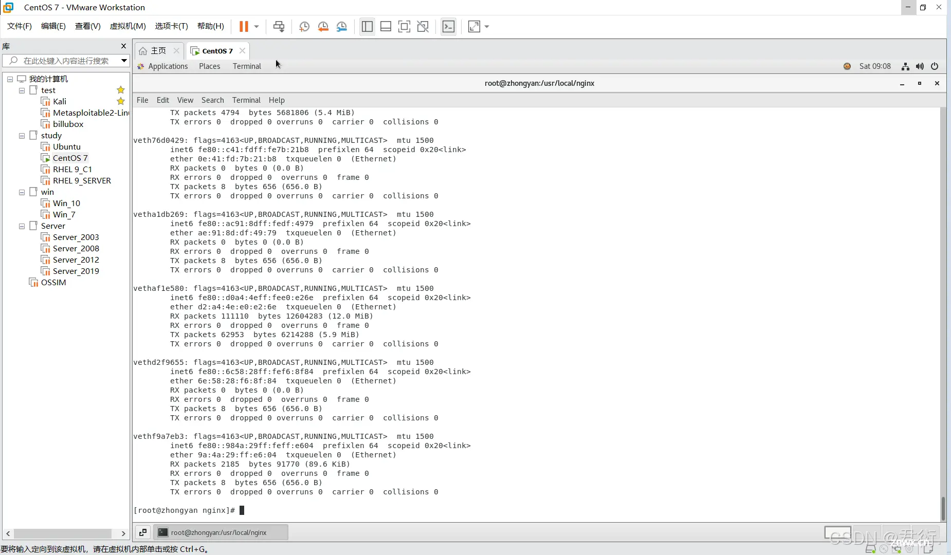The width and height of the screenshot is (951, 555).
Task: Toggle favorite star on Kali VM
Action: click(x=121, y=101)
